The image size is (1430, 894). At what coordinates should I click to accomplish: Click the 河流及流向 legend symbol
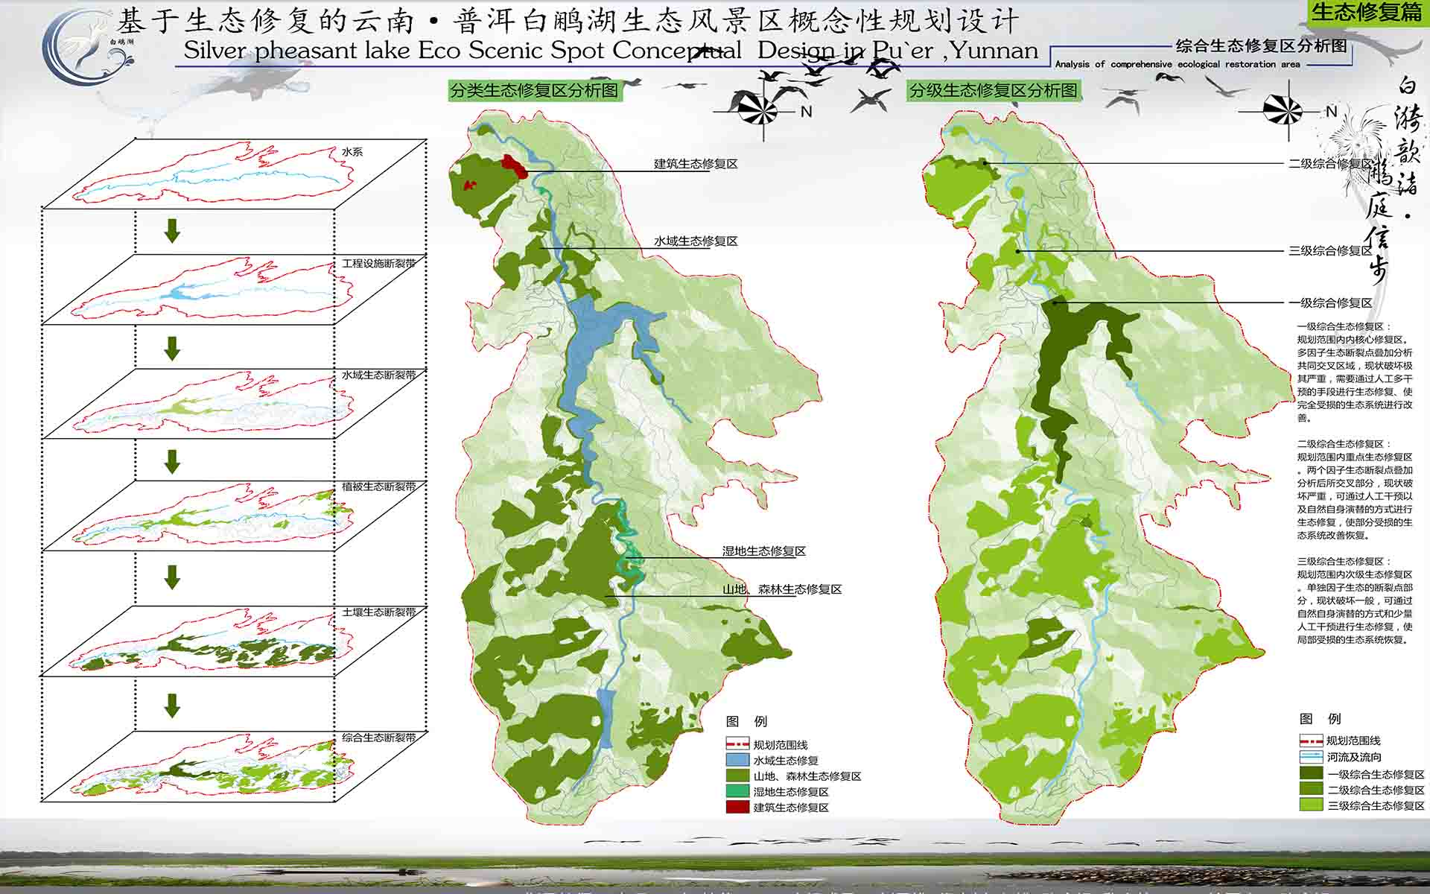pyautogui.click(x=1311, y=757)
